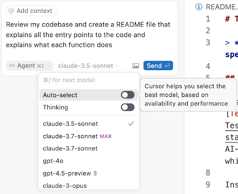Click line number 8 in editor

point(208,173)
